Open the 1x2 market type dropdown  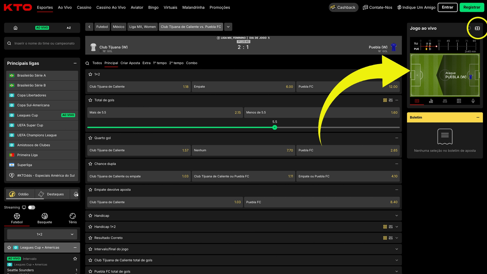tap(42, 234)
